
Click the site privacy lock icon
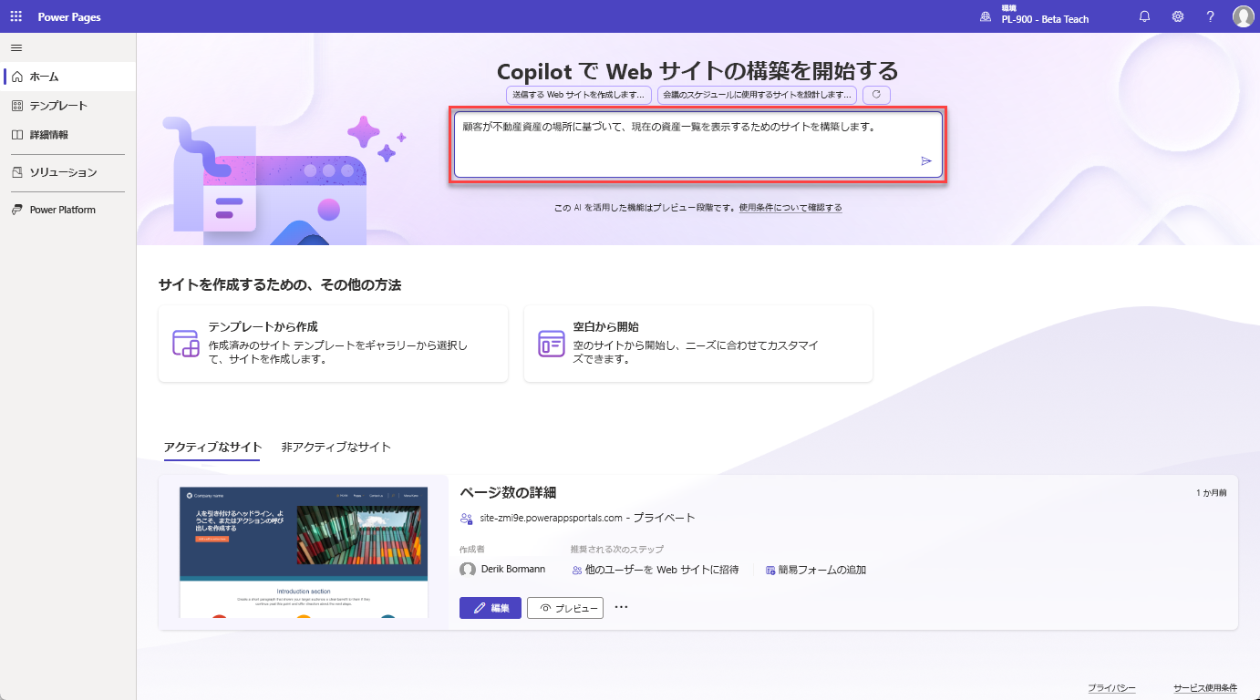[467, 518]
